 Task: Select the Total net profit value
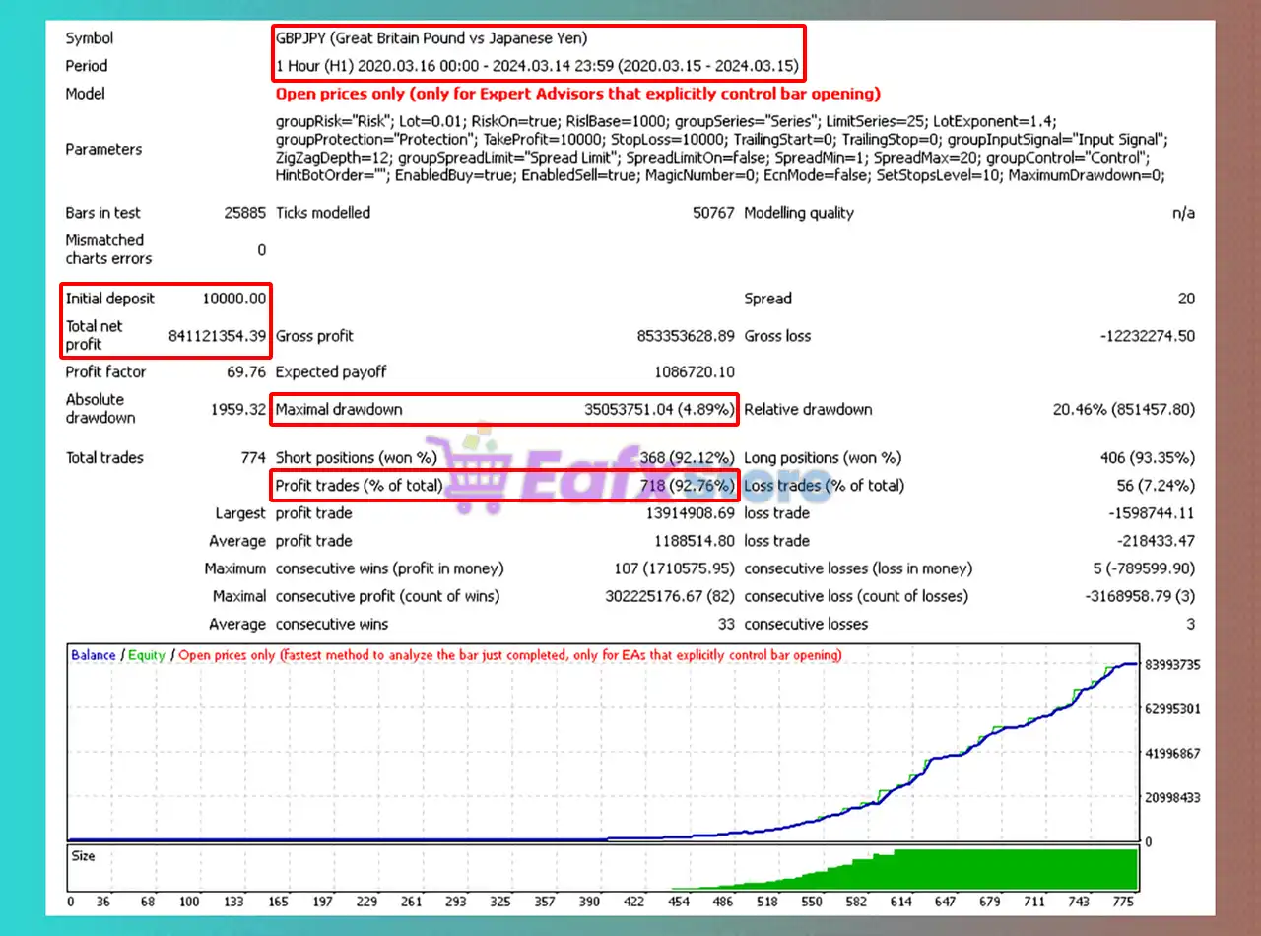(218, 336)
